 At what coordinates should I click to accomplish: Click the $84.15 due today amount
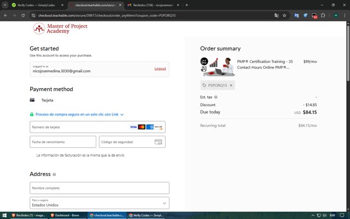click(310, 112)
